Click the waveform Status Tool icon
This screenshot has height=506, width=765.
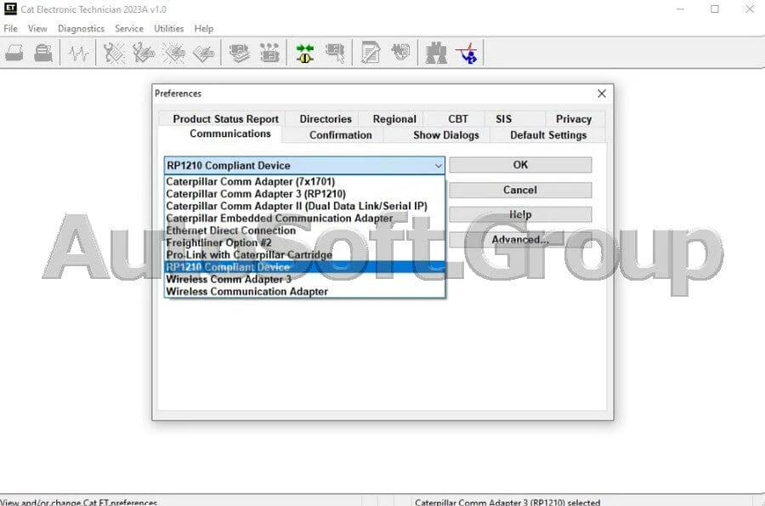coord(78,54)
